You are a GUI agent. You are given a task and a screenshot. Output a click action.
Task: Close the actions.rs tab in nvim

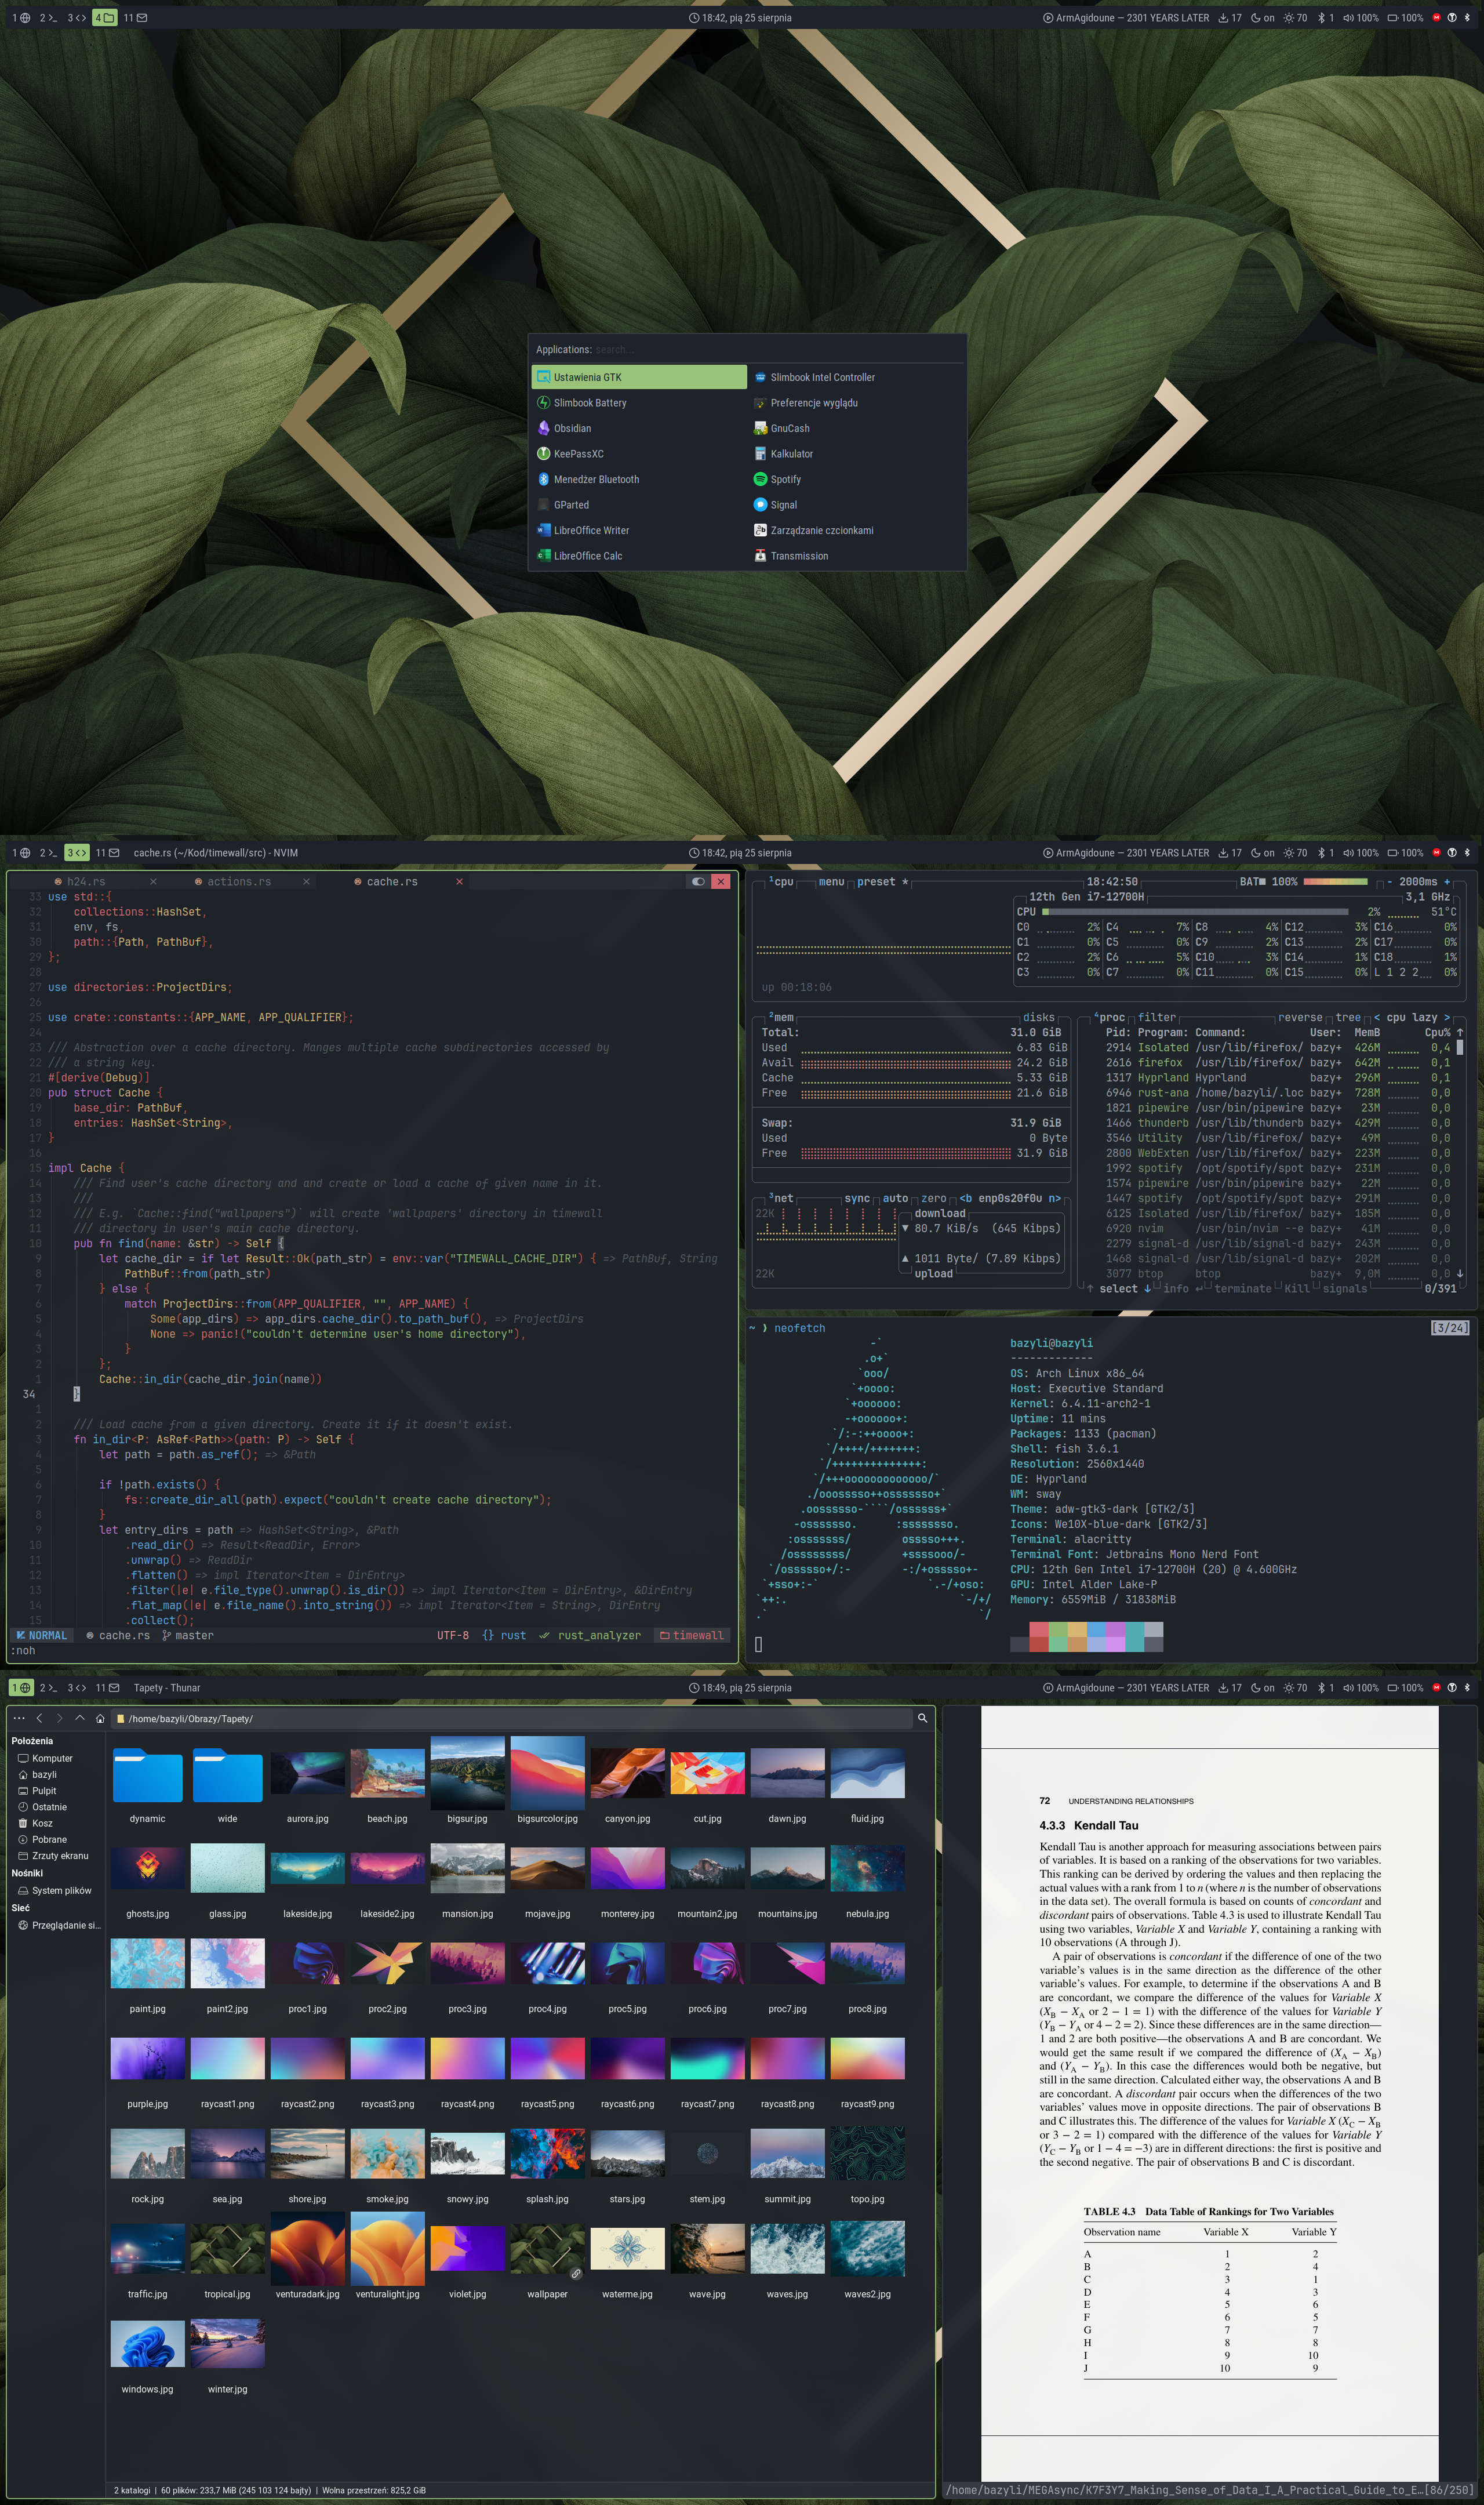click(x=306, y=881)
